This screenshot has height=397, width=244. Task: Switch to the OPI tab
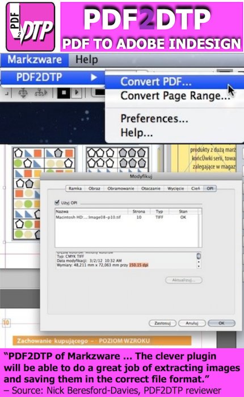coord(210,188)
